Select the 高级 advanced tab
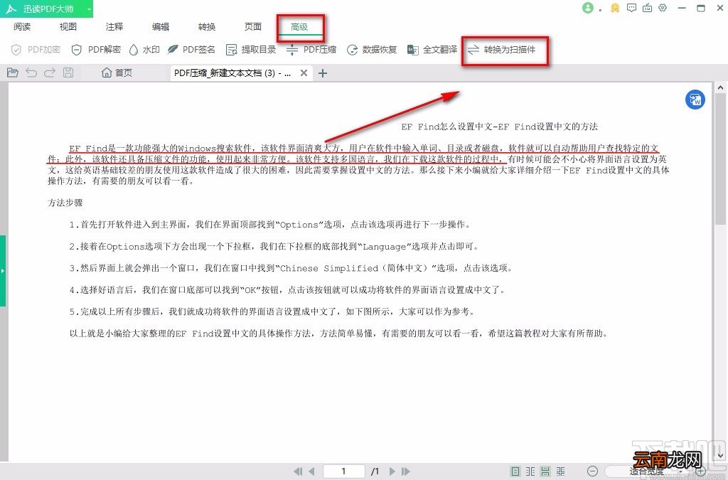728x480 pixels. 299,26
